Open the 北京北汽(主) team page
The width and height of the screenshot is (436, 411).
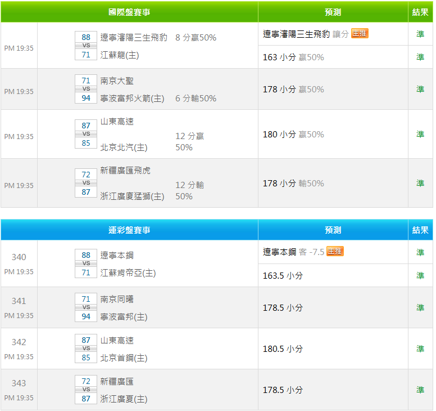click(x=124, y=148)
